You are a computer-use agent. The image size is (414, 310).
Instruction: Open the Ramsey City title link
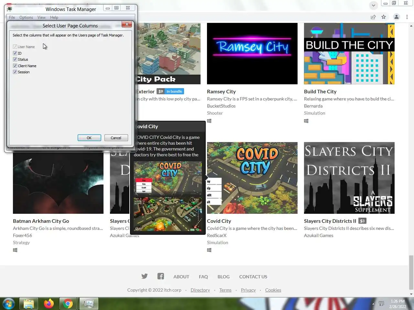click(221, 92)
